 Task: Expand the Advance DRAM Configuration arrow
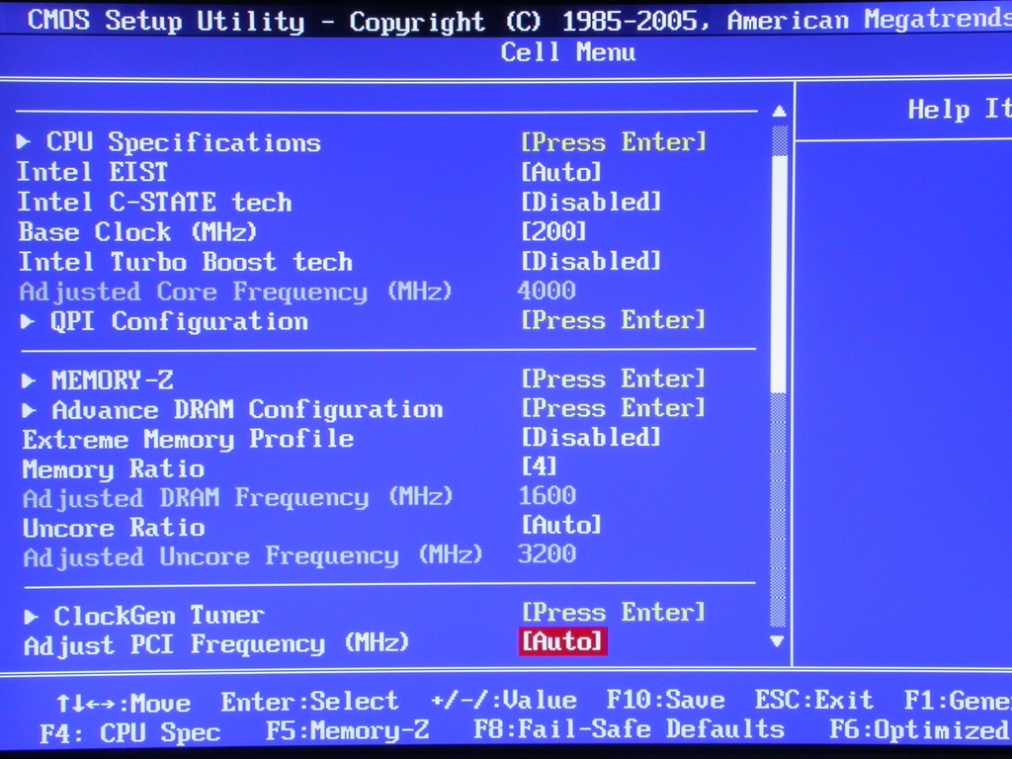pos(29,410)
